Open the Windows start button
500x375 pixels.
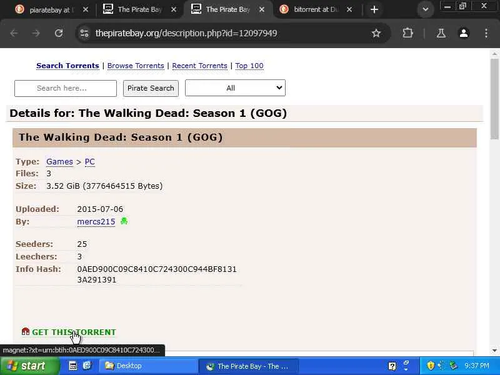(29, 366)
